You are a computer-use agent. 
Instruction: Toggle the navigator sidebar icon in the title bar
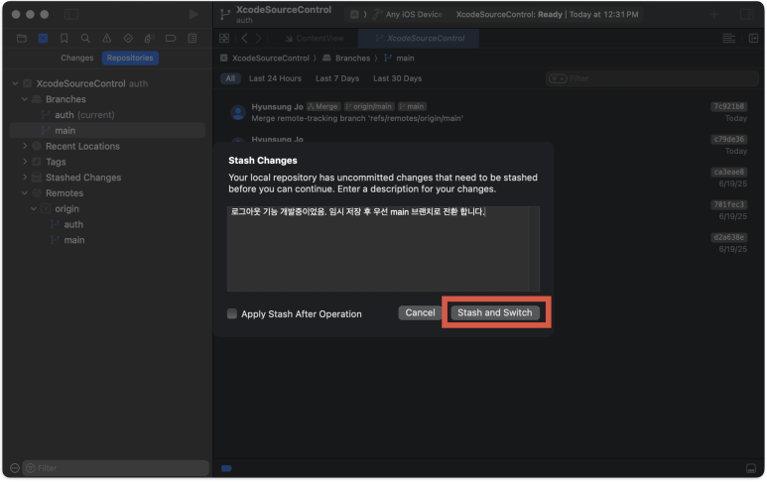71,14
